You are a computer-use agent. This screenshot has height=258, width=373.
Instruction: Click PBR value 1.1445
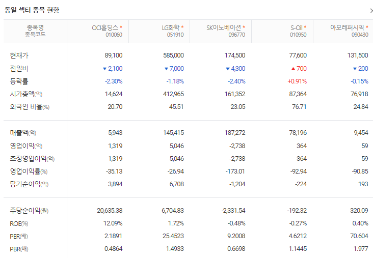point(298,249)
